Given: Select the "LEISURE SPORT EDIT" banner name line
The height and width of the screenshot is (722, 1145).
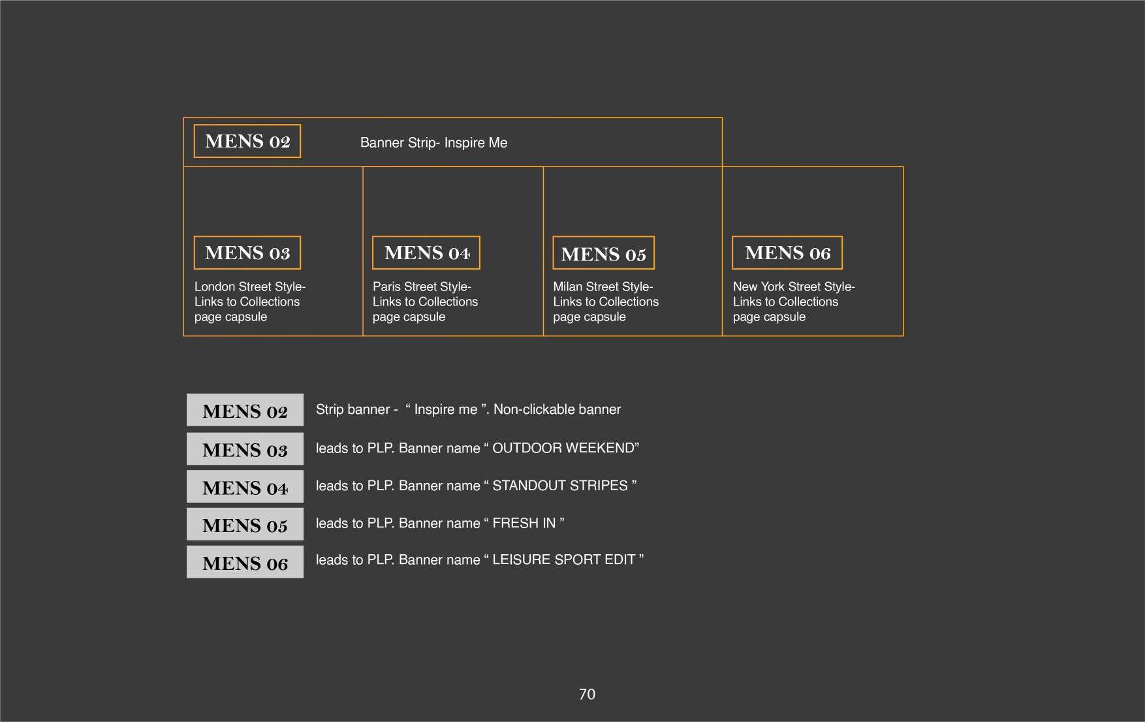Looking at the screenshot, I should [480, 559].
